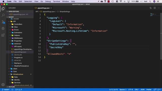This screenshot has height=91, width=162.
Task: Open the WeatherForecast.cs file
Action: coord(21,66)
